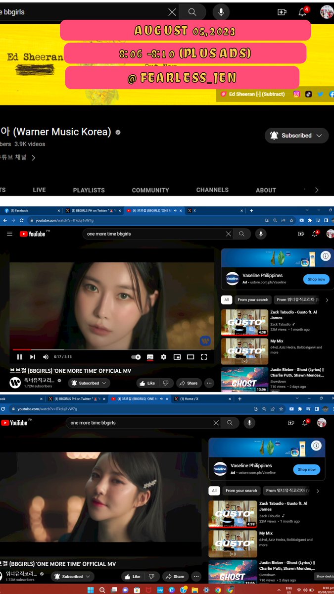Click Shop now on middle Vaseline ad
Screen dimensions: 334x594
(316, 279)
